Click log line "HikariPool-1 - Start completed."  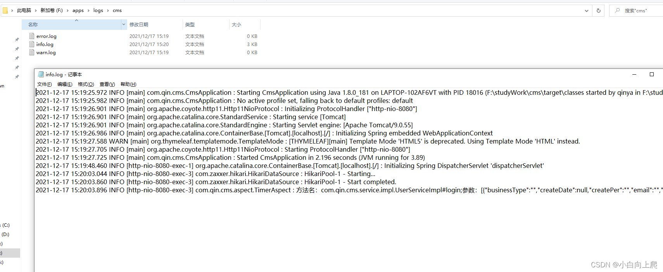(x=216, y=182)
